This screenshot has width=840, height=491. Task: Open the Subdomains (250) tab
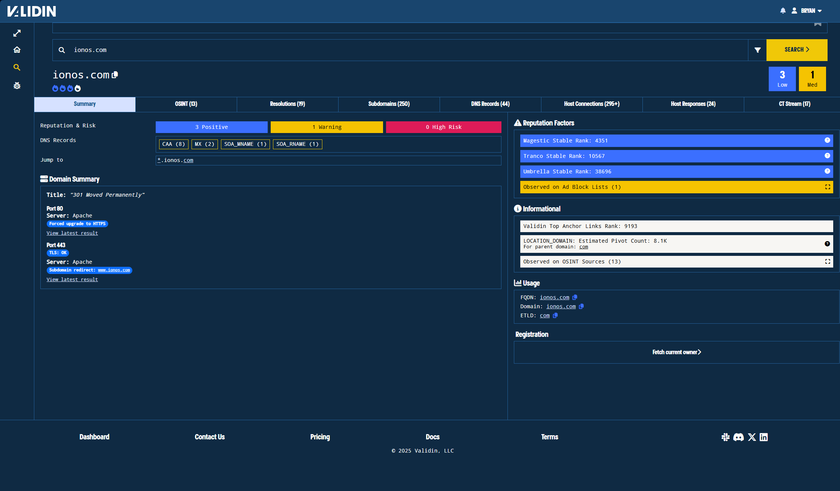[389, 104]
